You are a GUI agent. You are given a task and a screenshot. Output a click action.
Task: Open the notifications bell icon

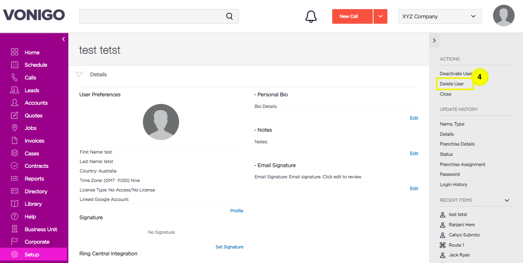[x=311, y=16]
